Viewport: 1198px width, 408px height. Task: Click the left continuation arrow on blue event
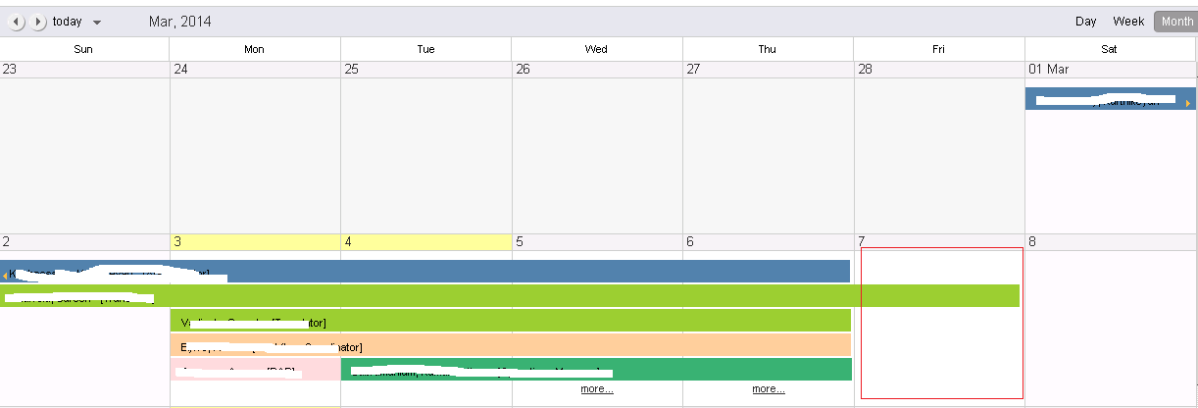point(5,275)
